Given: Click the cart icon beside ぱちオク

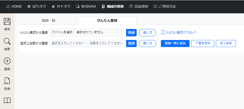Looking at the screenshot, I should (29, 7).
